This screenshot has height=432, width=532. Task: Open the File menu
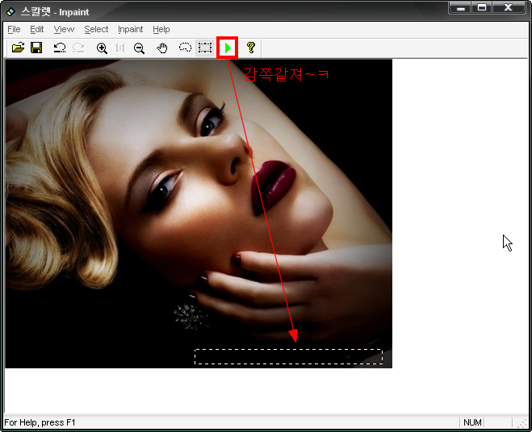point(14,29)
